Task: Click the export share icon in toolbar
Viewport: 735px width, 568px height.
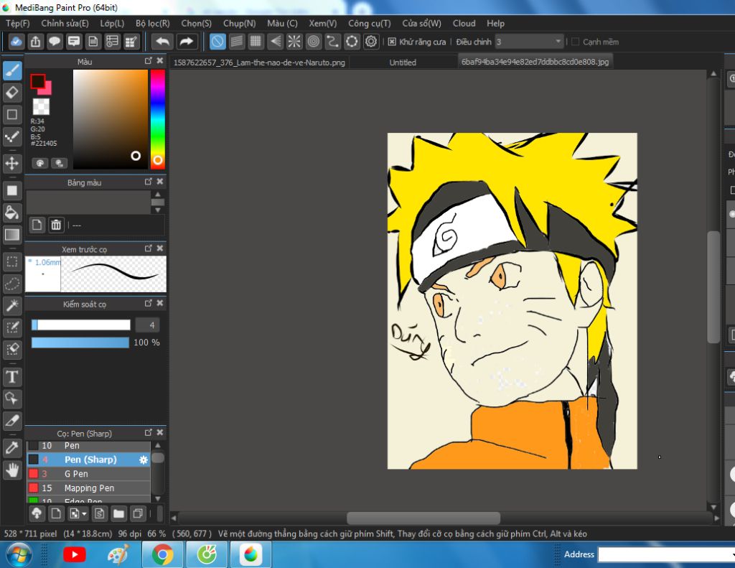Action: coord(36,42)
